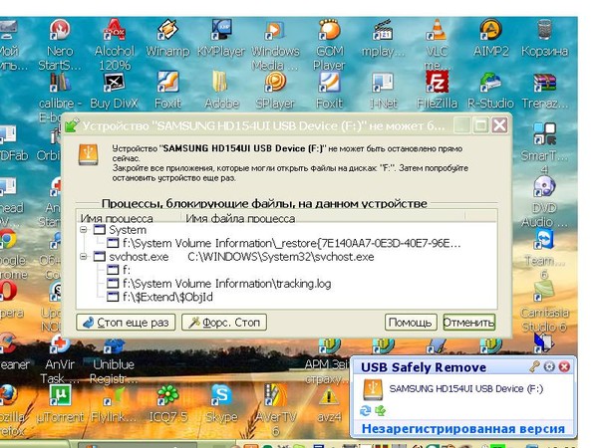Open the Adobe folder desktop icon
Screen dimensions: 598x448
click(221, 92)
